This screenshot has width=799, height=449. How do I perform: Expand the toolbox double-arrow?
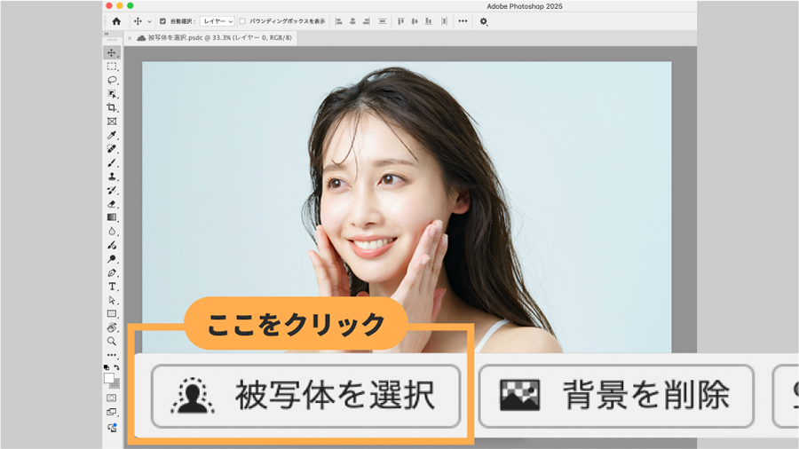click(x=107, y=34)
